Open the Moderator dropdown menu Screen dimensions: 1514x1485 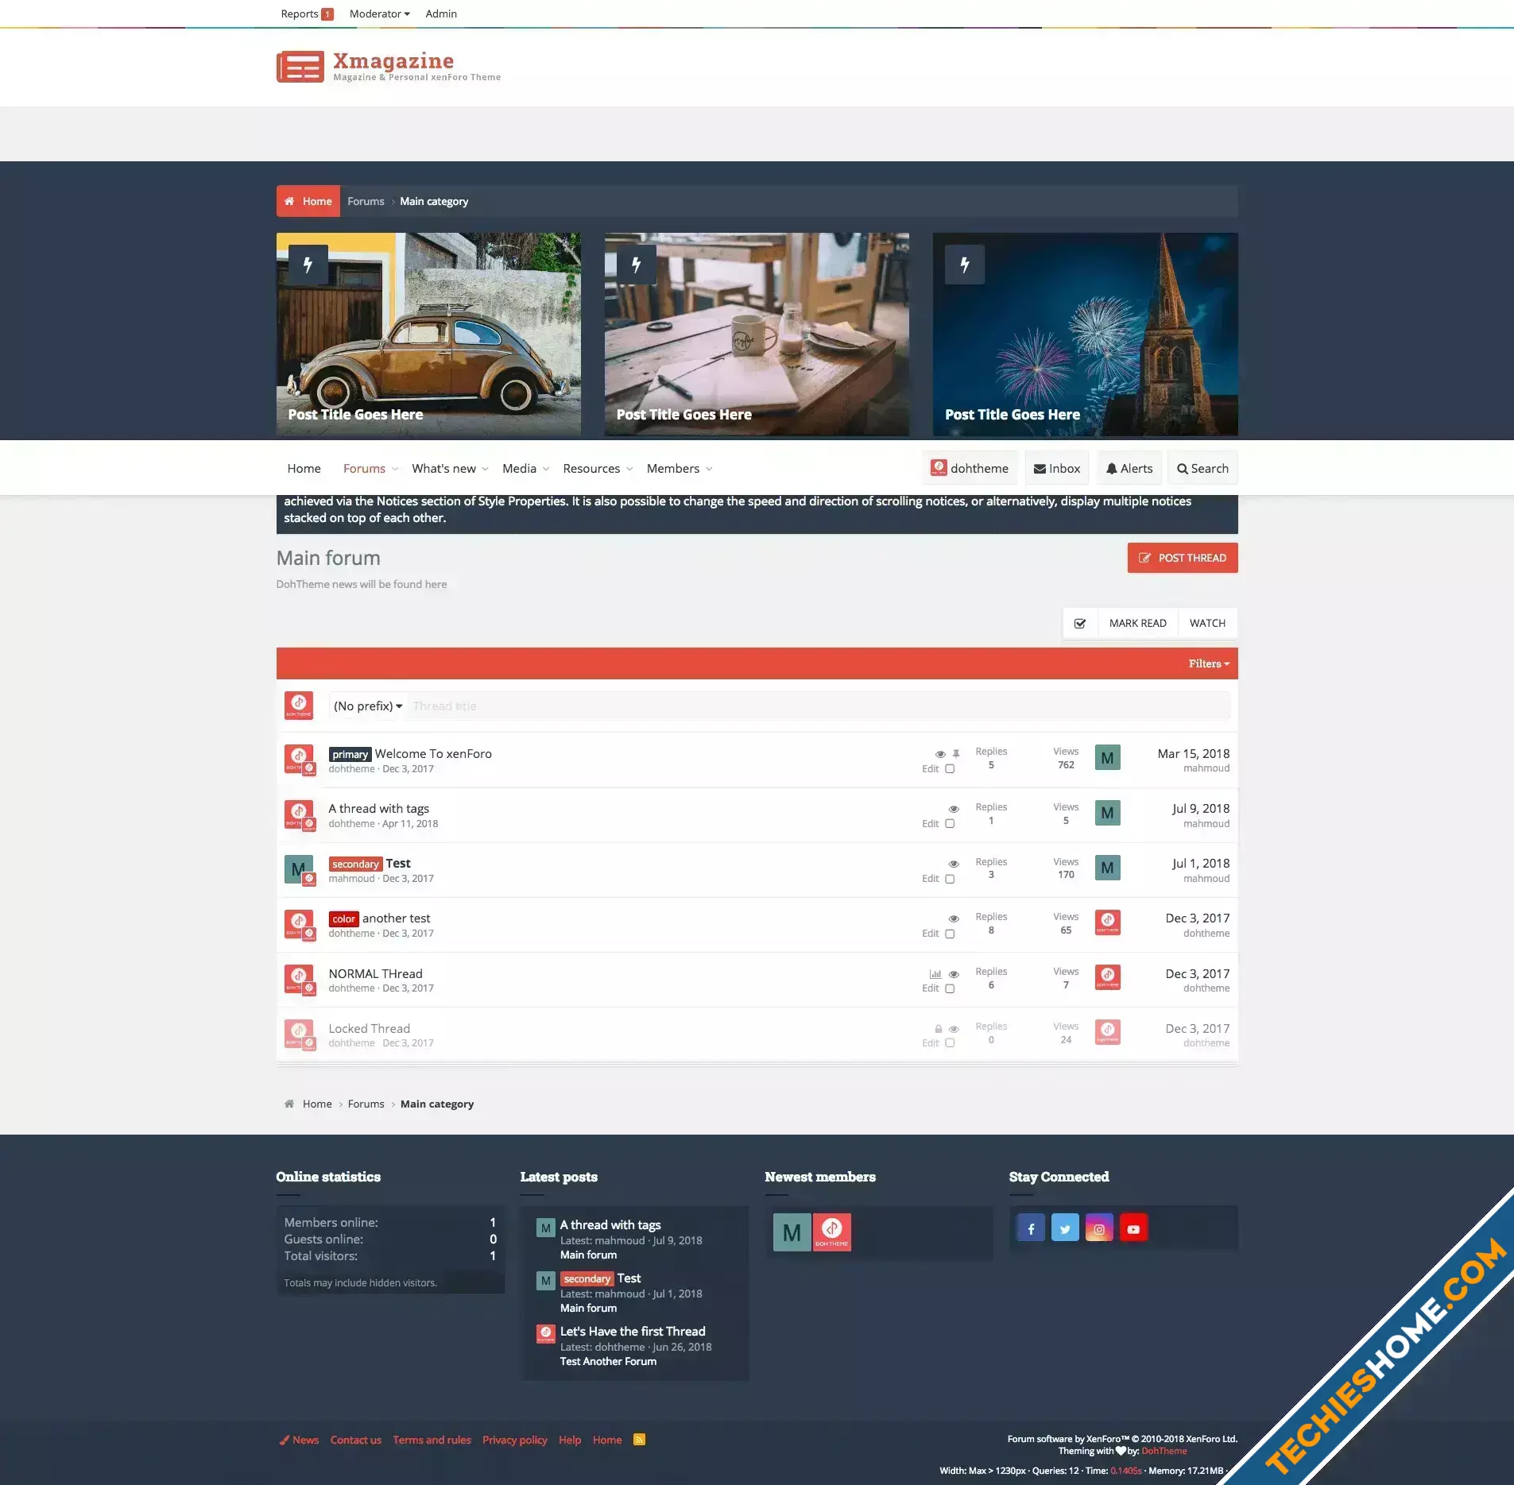click(380, 14)
